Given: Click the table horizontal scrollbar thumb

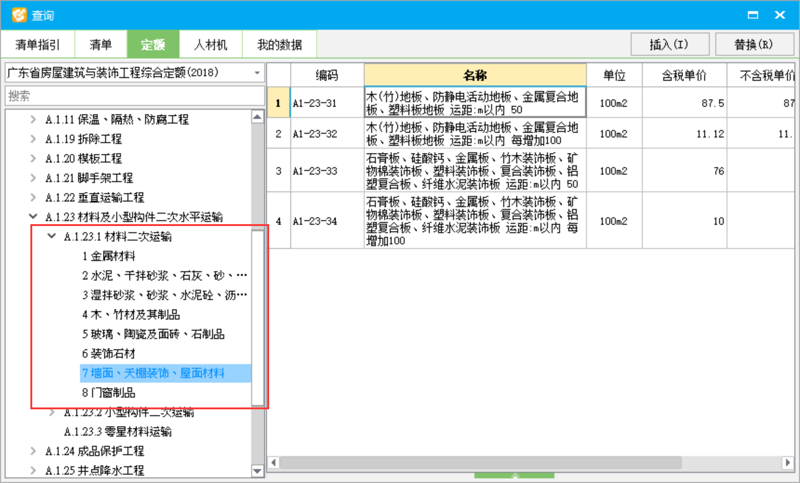Looking at the screenshot, I should coord(481,463).
